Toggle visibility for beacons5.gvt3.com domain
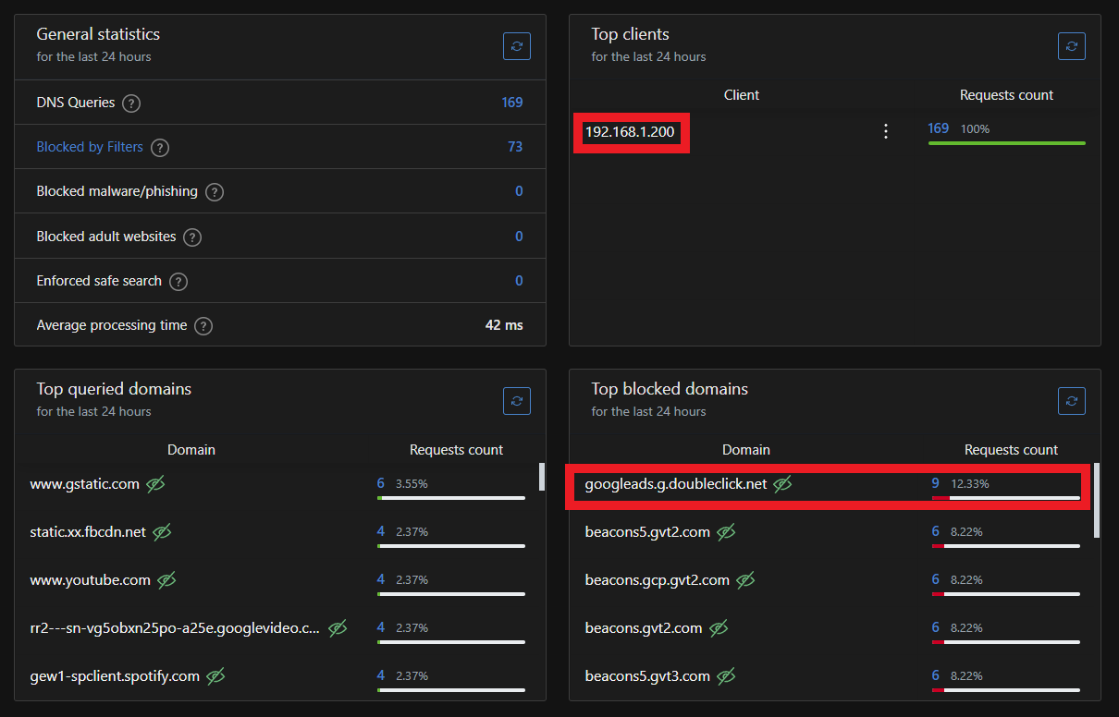The image size is (1119, 717). [x=726, y=675]
